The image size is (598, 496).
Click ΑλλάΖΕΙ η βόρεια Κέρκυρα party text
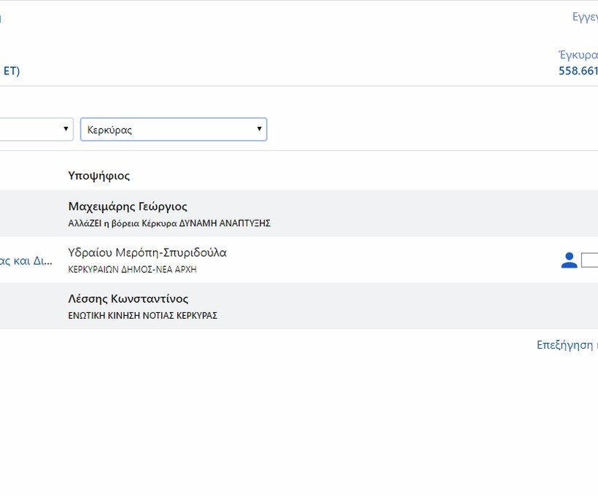point(169,223)
